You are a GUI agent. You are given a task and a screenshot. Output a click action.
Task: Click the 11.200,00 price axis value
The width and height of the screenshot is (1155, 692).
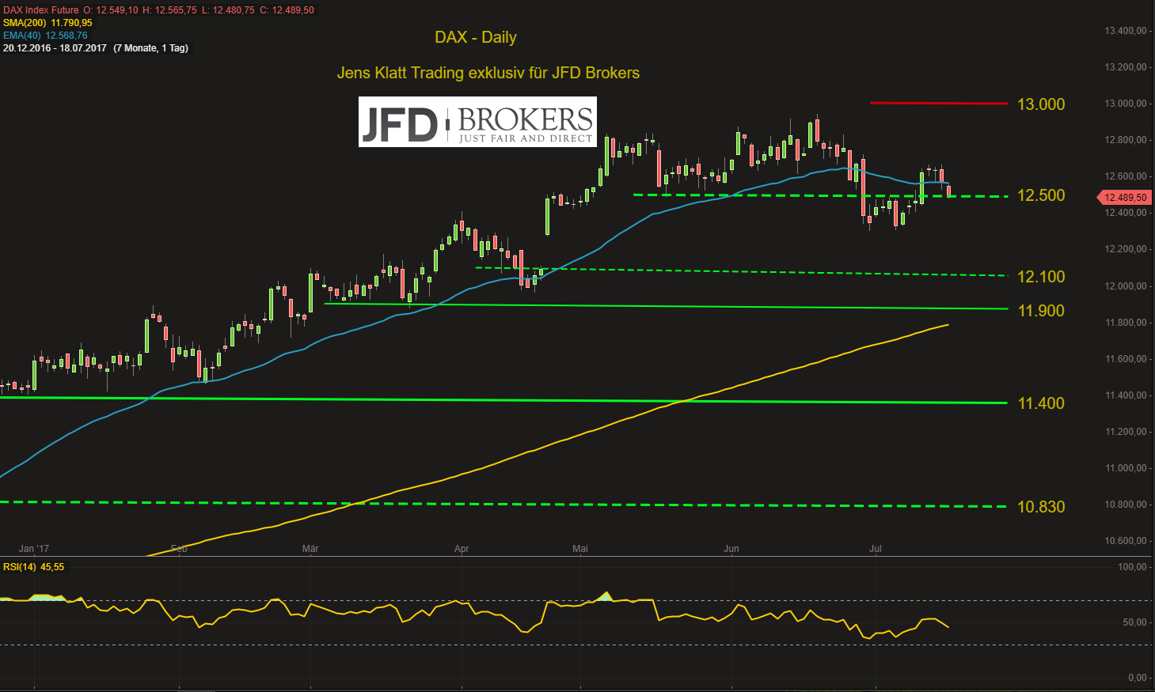click(x=1126, y=432)
